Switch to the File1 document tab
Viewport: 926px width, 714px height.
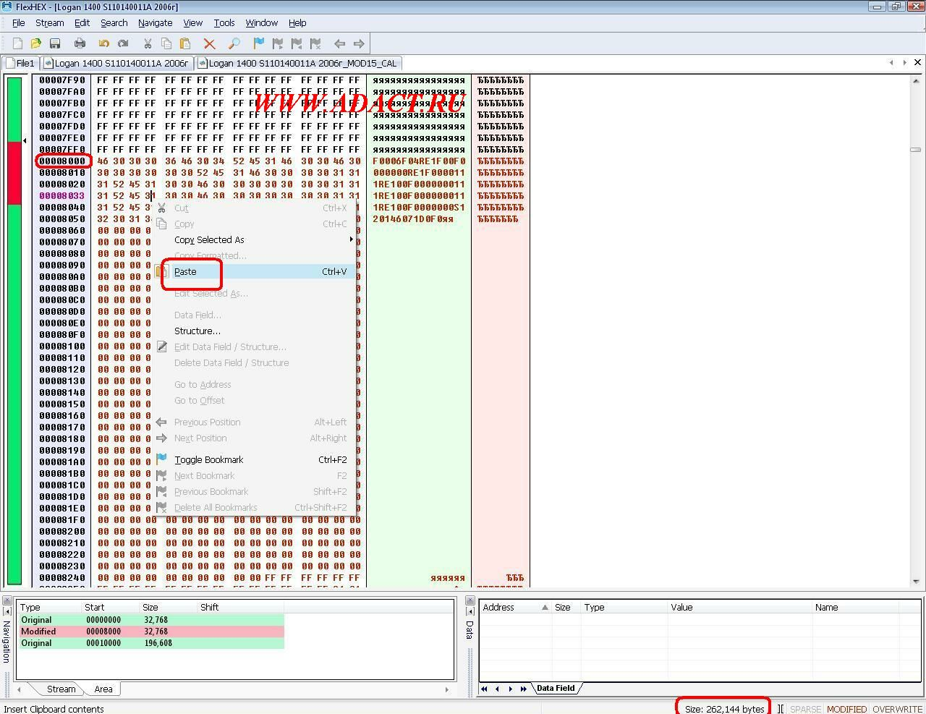point(20,63)
